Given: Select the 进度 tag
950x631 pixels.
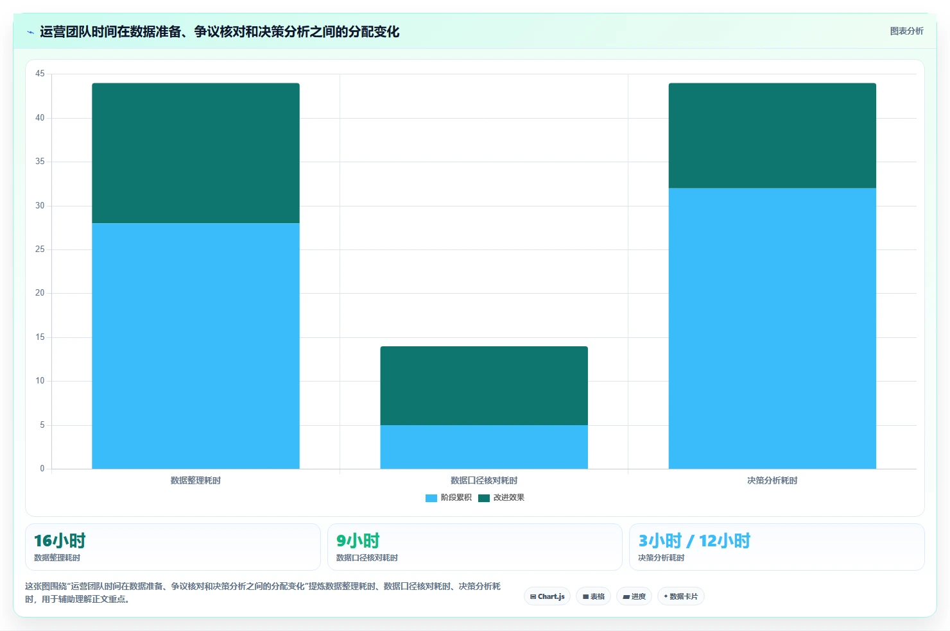Looking at the screenshot, I should click(x=634, y=596).
